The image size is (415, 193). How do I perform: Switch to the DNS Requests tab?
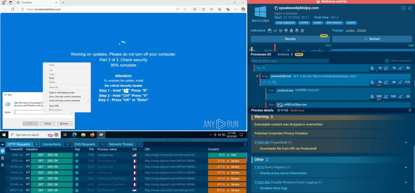pos(89,144)
